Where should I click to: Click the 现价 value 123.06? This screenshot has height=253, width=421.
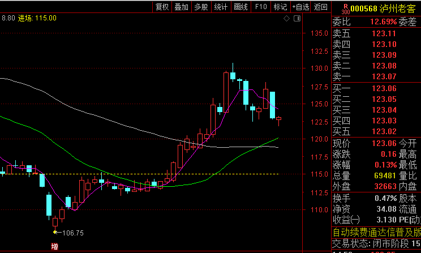click(384, 143)
